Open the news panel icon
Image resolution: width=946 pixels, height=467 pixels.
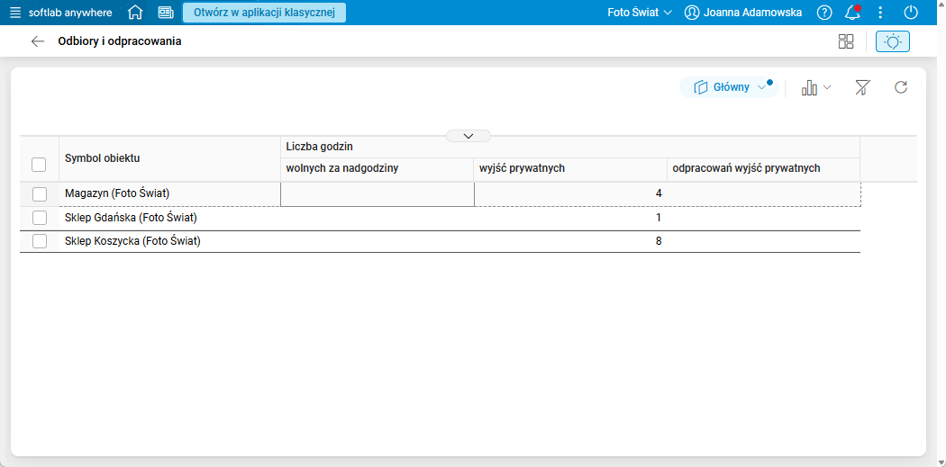166,13
